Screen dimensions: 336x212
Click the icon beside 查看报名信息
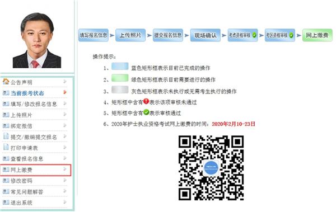tap(6, 158)
